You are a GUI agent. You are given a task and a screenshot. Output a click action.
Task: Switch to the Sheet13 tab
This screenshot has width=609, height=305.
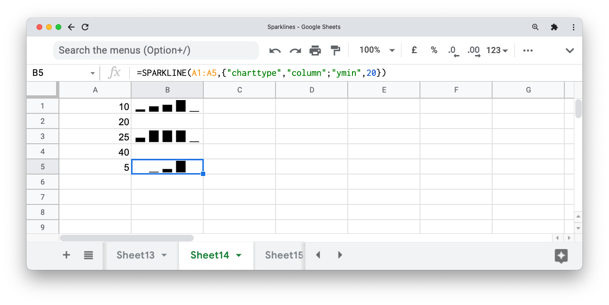coord(134,255)
